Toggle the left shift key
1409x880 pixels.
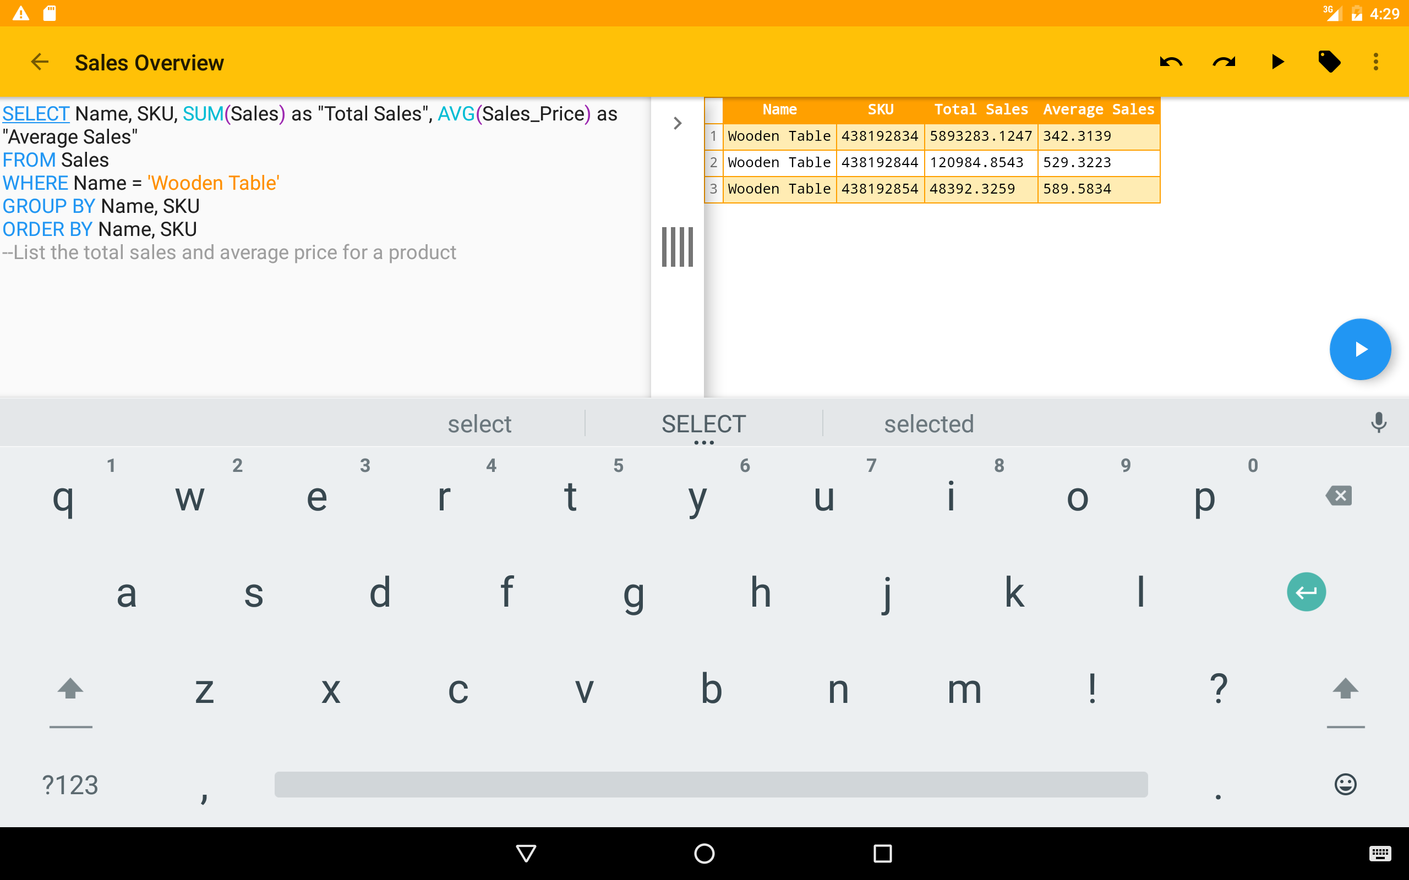[70, 690]
